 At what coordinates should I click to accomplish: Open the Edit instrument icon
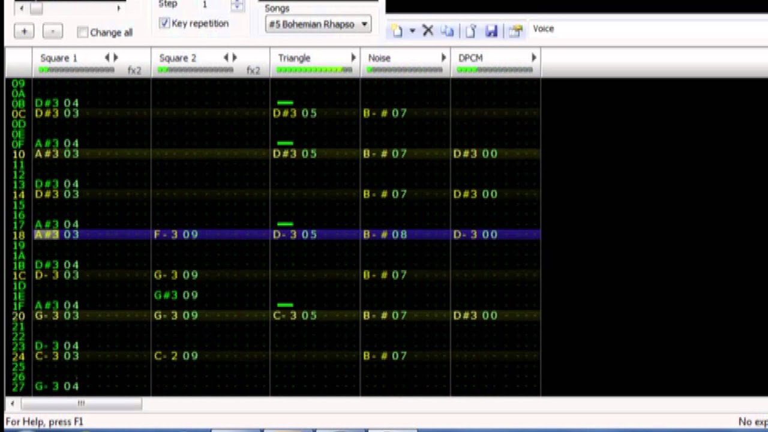click(x=515, y=31)
